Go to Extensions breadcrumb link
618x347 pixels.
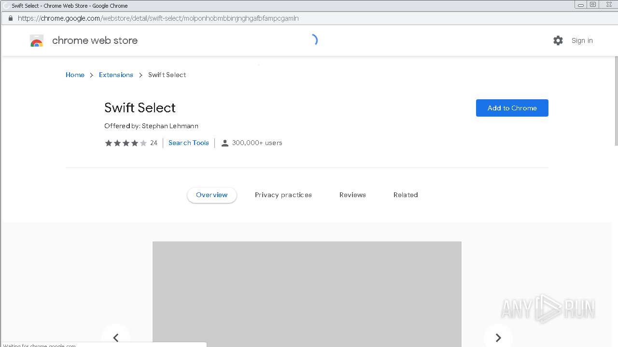click(116, 75)
